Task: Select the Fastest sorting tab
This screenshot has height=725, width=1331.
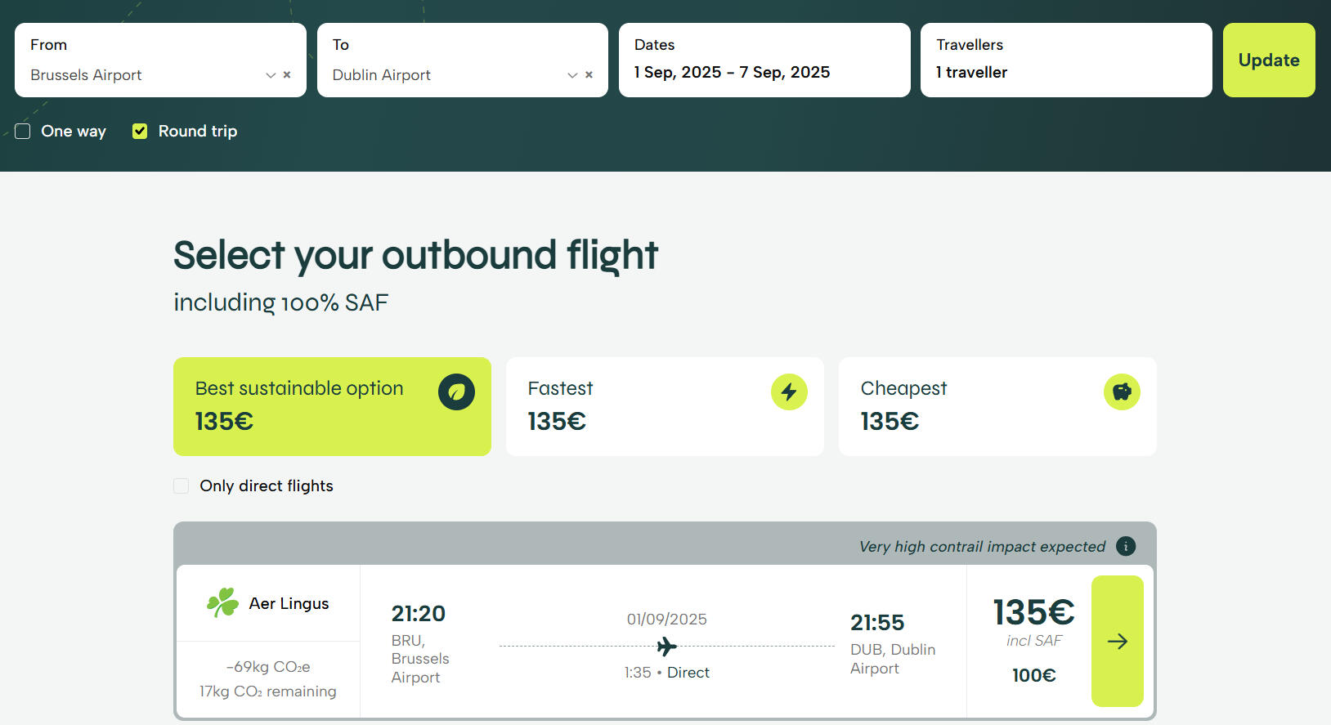Action: (664, 406)
